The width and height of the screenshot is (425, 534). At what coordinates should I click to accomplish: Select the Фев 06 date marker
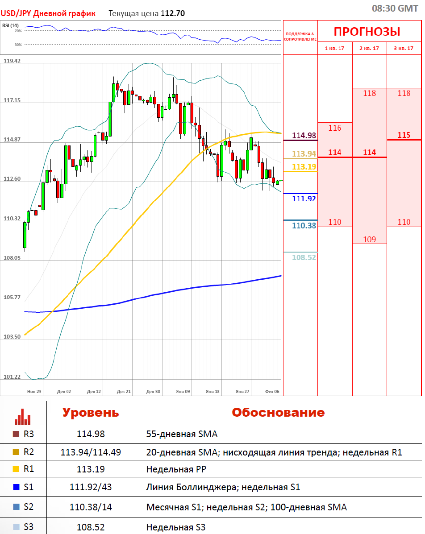[x=272, y=392]
